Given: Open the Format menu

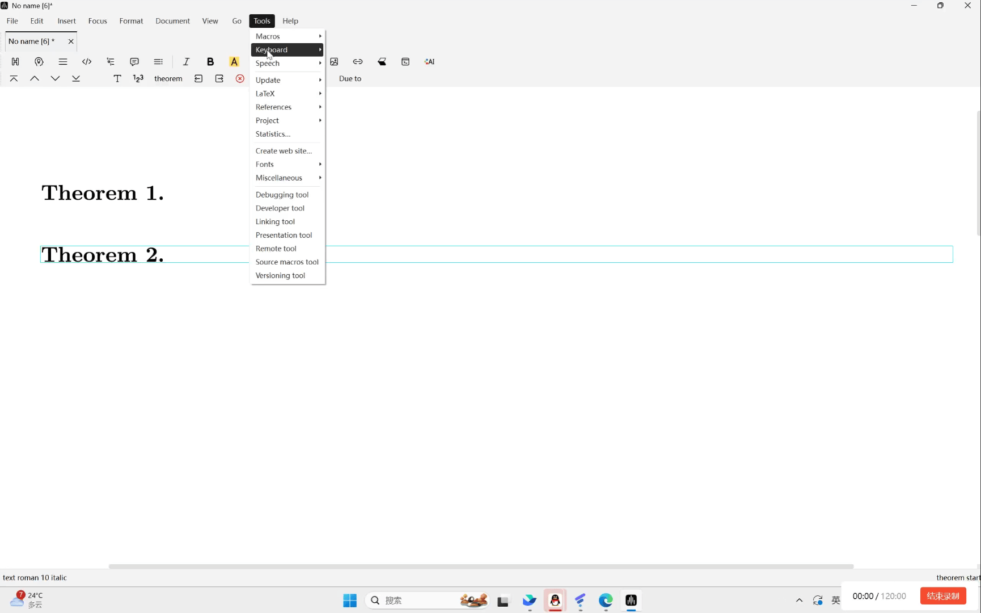Looking at the screenshot, I should (131, 21).
